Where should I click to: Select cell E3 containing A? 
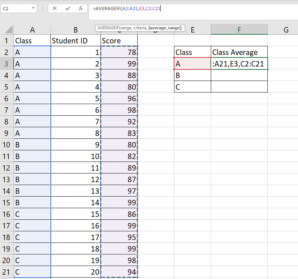[192, 64]
